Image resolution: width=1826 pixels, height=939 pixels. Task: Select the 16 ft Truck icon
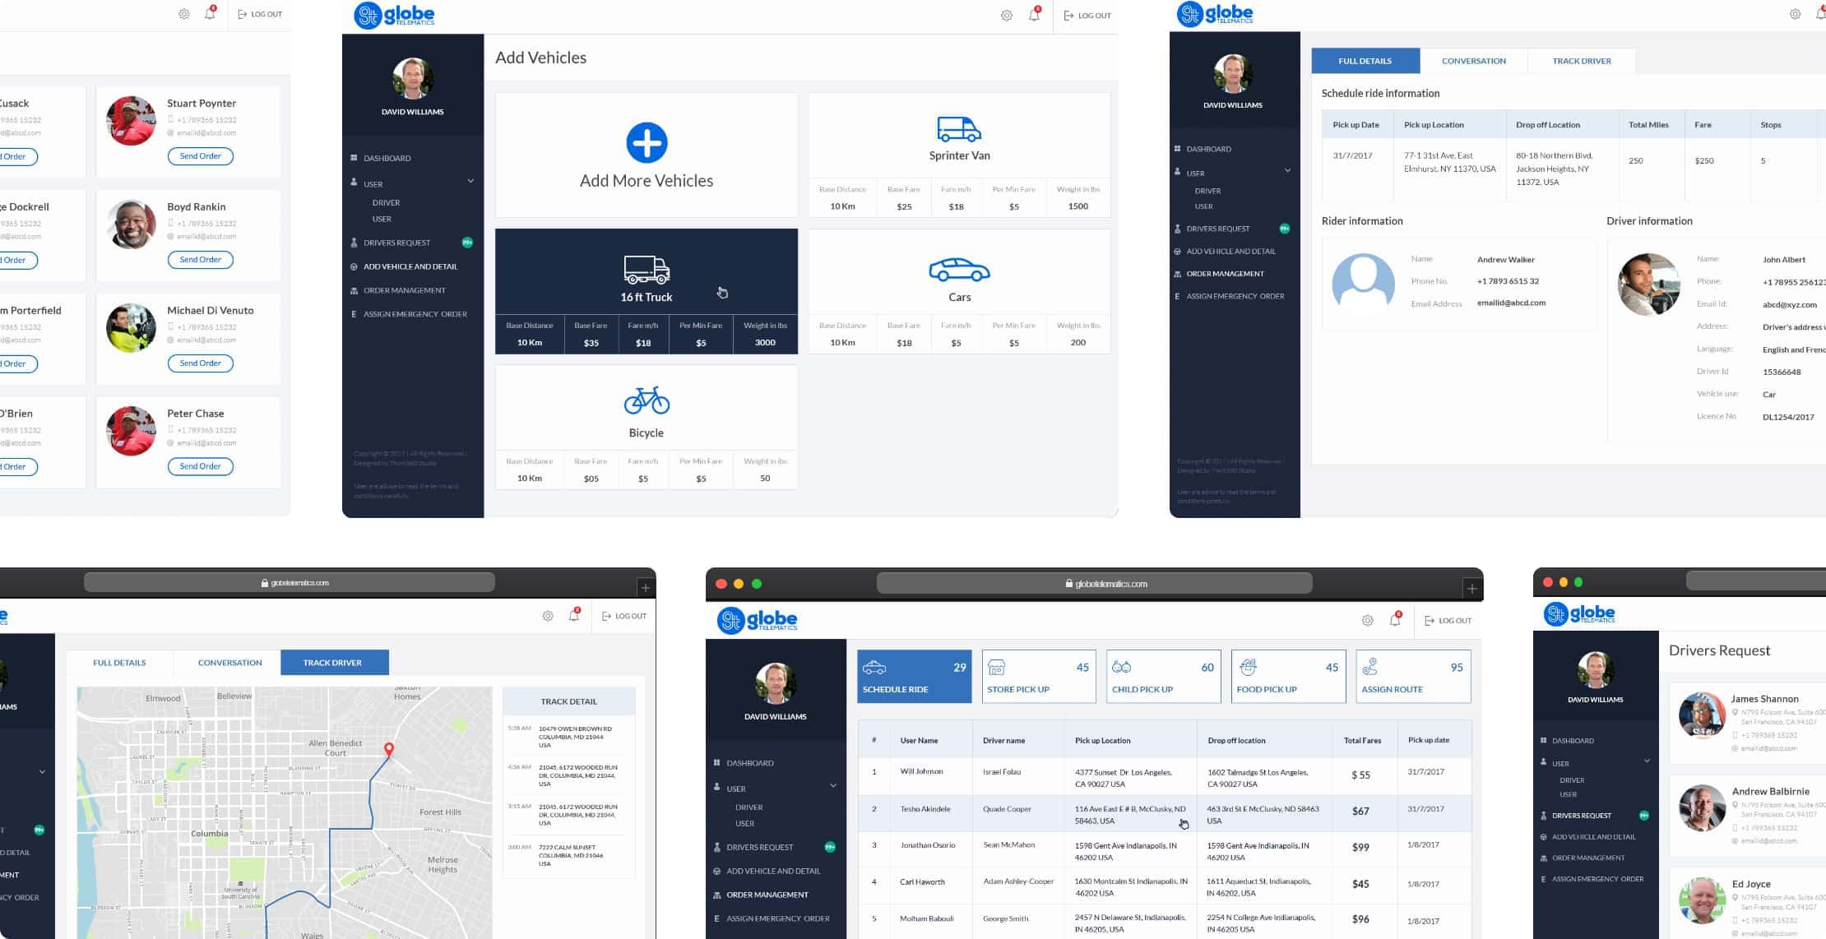tap(647, 271)
